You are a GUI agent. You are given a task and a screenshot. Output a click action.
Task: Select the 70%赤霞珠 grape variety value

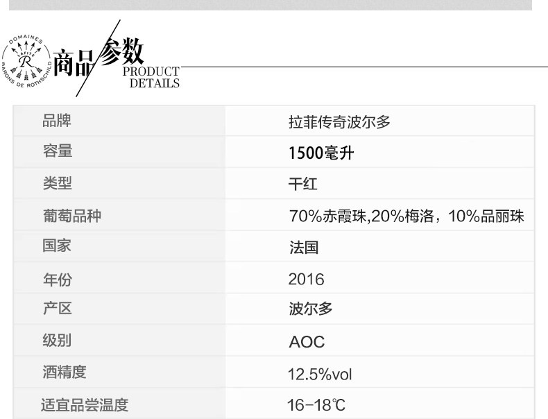coord(406,216)
